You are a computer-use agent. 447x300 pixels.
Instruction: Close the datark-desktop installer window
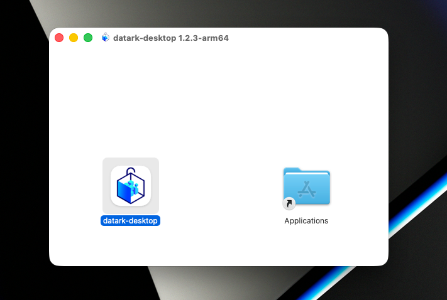59,38
